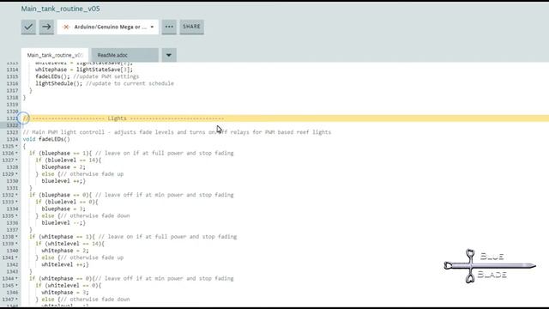This screenshot has height=309, width=549.
Task: Click 'if (bluelevel == 14){' on line 1327
Action: (69, 161)
